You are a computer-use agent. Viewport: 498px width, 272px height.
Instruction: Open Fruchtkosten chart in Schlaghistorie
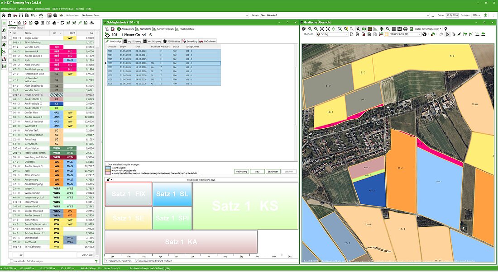tap(187, 29)
